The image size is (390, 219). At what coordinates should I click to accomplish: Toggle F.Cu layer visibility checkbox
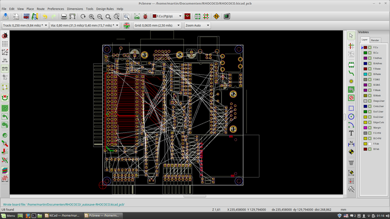(x=370, y=47)
